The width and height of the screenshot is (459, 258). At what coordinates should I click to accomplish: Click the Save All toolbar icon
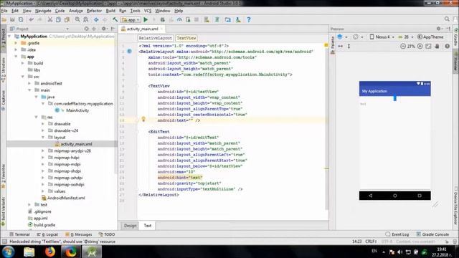click(12, 20)
